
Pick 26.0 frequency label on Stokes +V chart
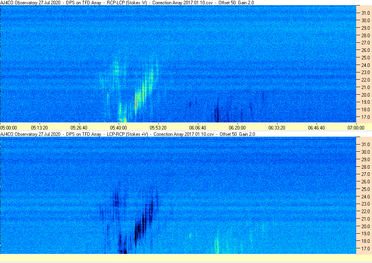tap(366, 181)
